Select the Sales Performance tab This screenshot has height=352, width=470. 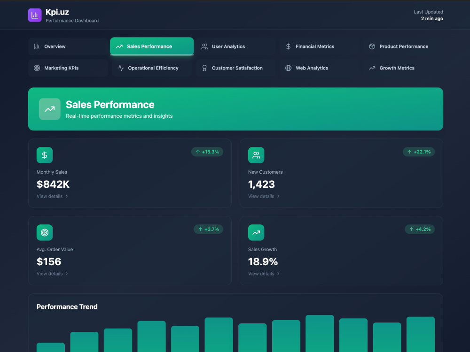click(152, 46)
